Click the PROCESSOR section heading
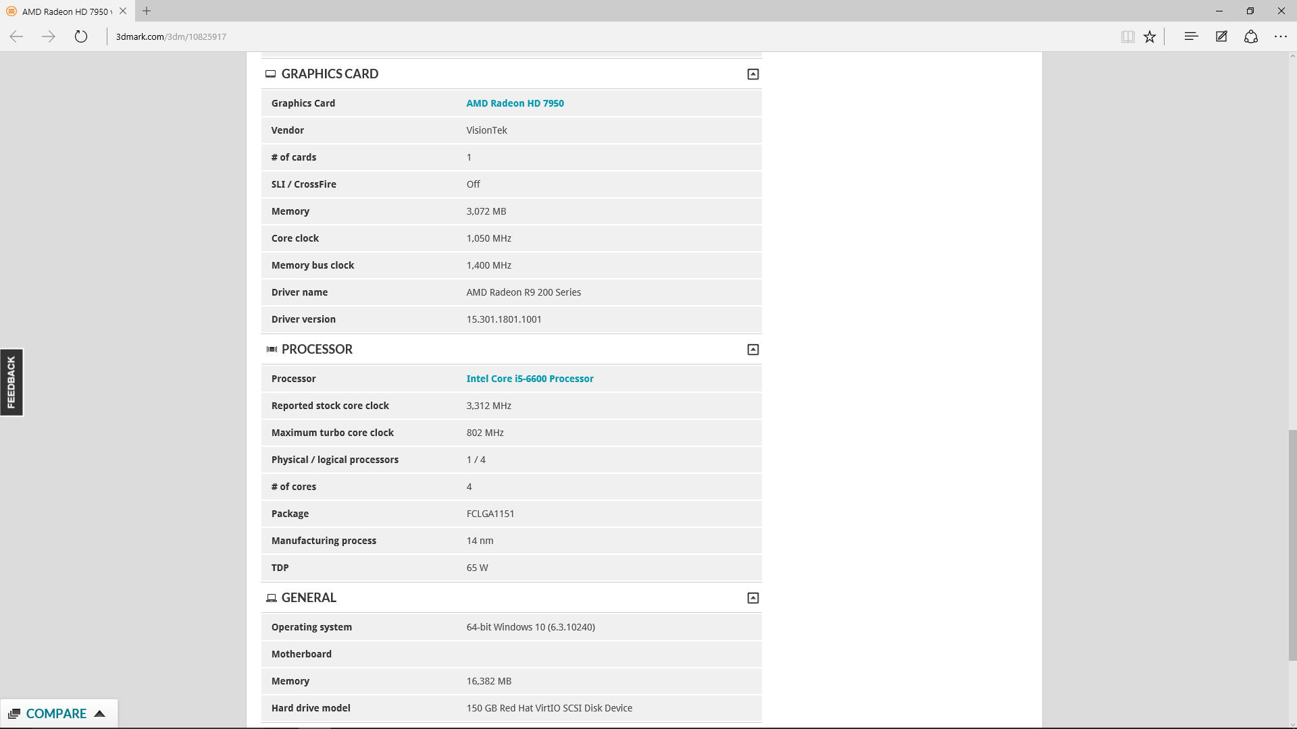 pos(317,350)
